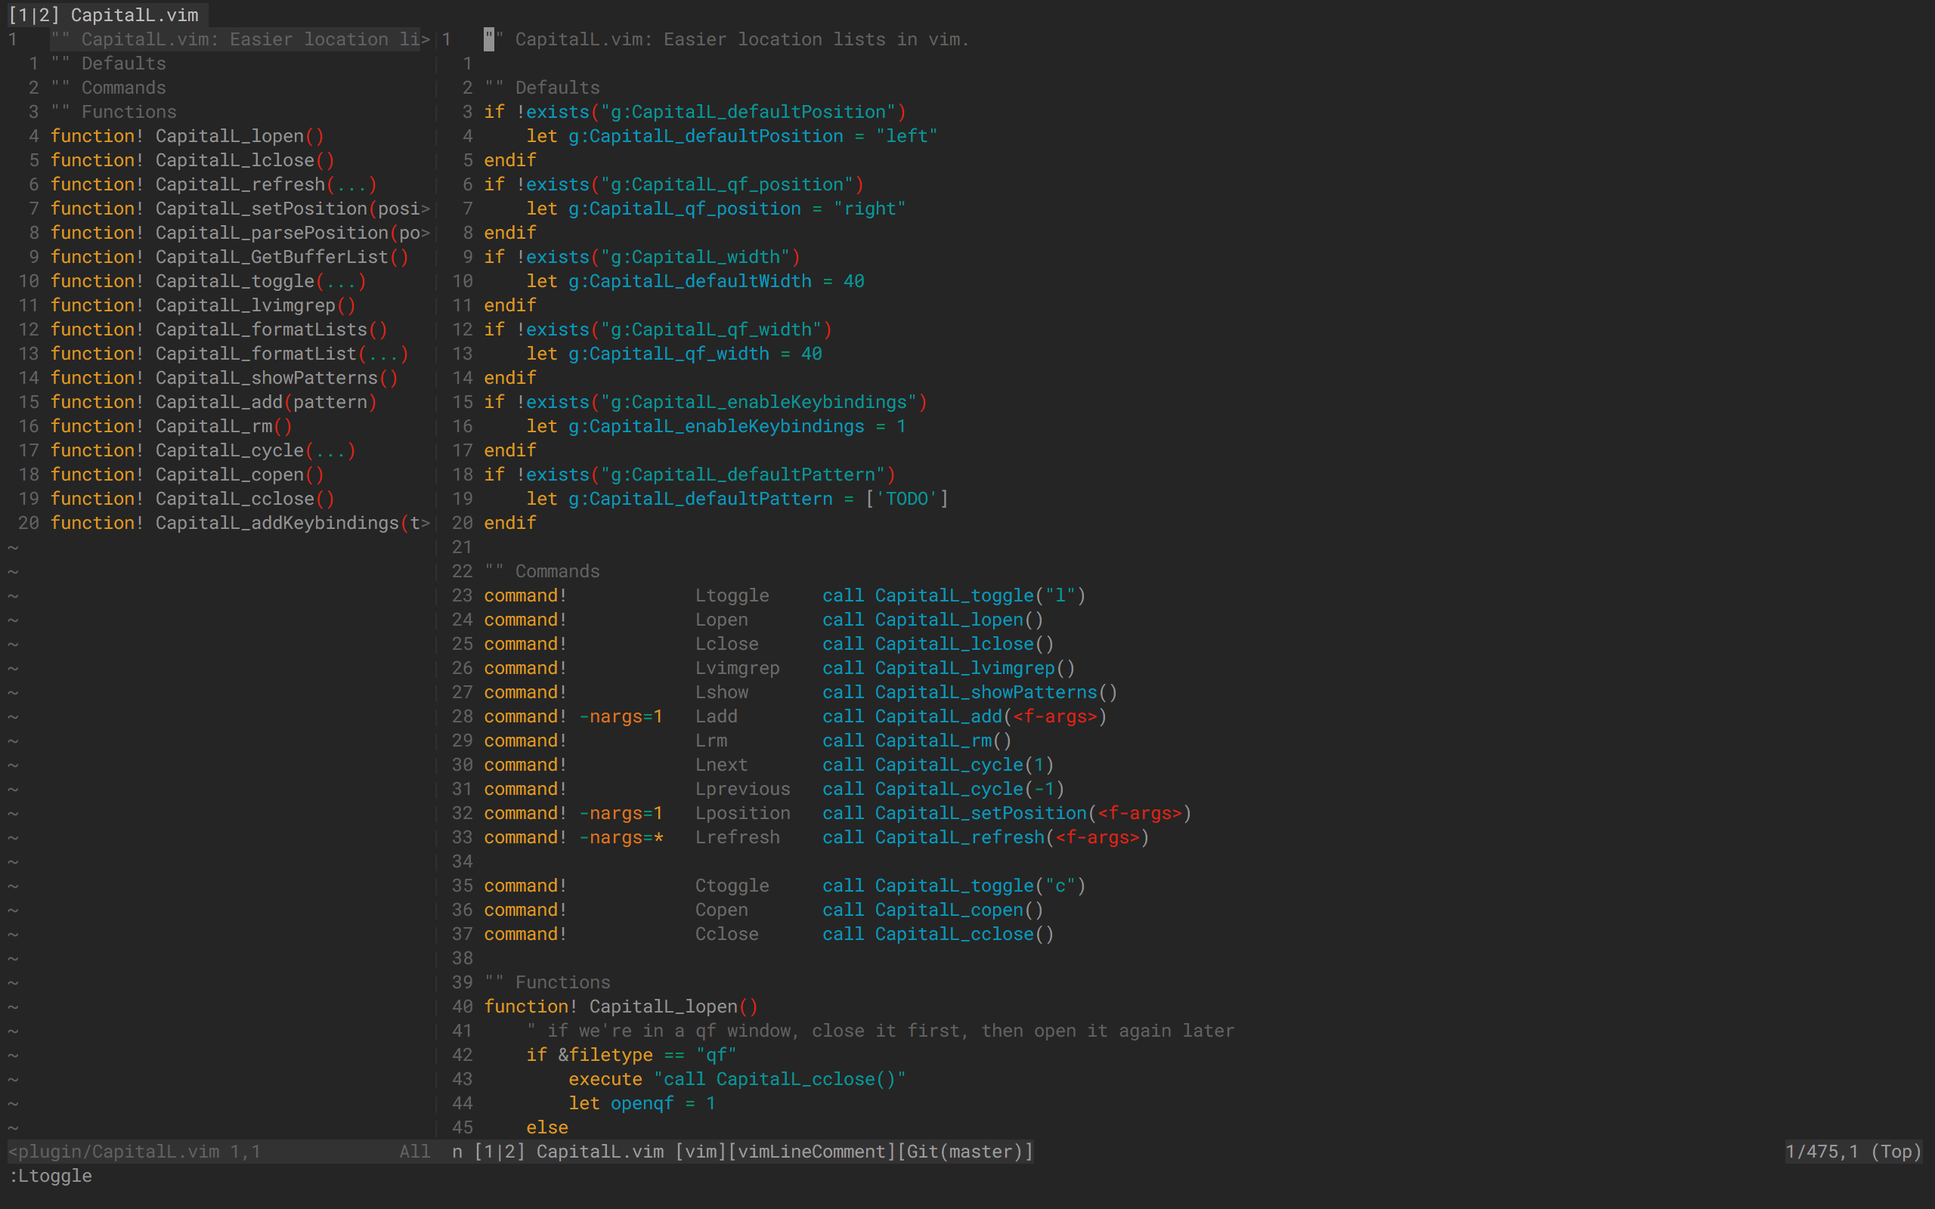Select 'function! CapitalL_addKeybindings' list entry
This screenshot has height=1209, width=1935.
(240, 523)
